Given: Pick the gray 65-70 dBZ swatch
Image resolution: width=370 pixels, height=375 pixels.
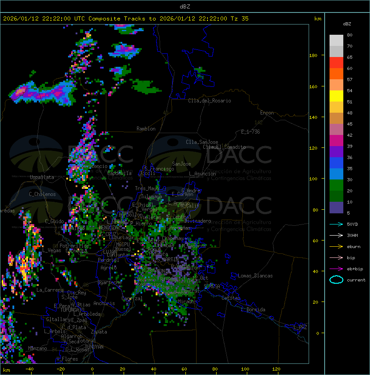Looking at the screenshot, I should [336, 51].
